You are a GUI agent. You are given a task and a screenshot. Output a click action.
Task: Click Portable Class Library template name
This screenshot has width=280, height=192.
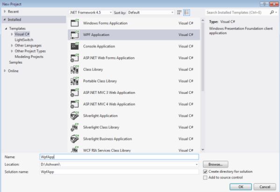100,81
